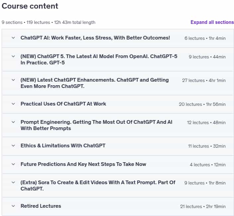This screenshot has height=216, width=234.
Task: Expand the 'Future Predictions' section chevron
Action: click(13, 164)
